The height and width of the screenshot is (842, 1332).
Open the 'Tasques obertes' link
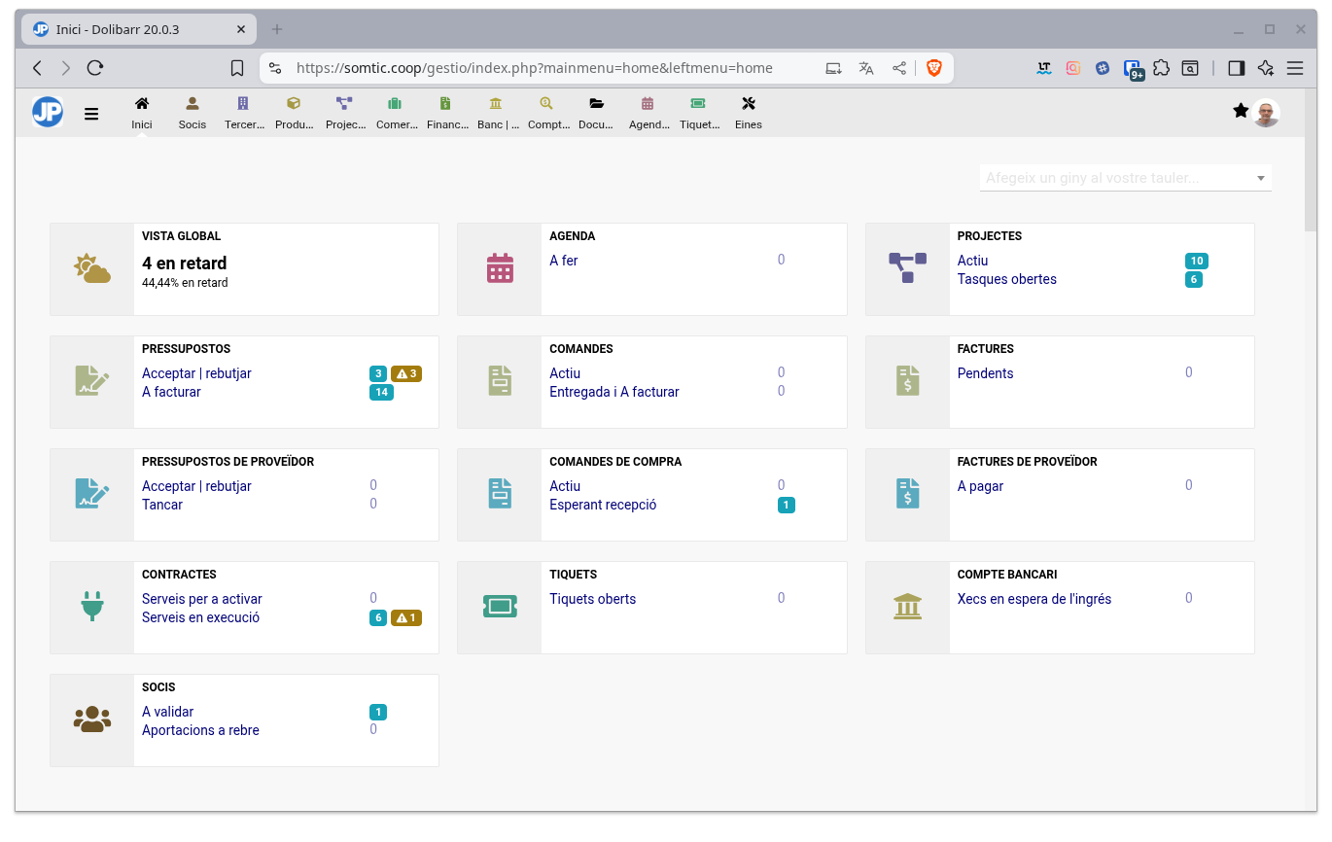pos(1006,279)
